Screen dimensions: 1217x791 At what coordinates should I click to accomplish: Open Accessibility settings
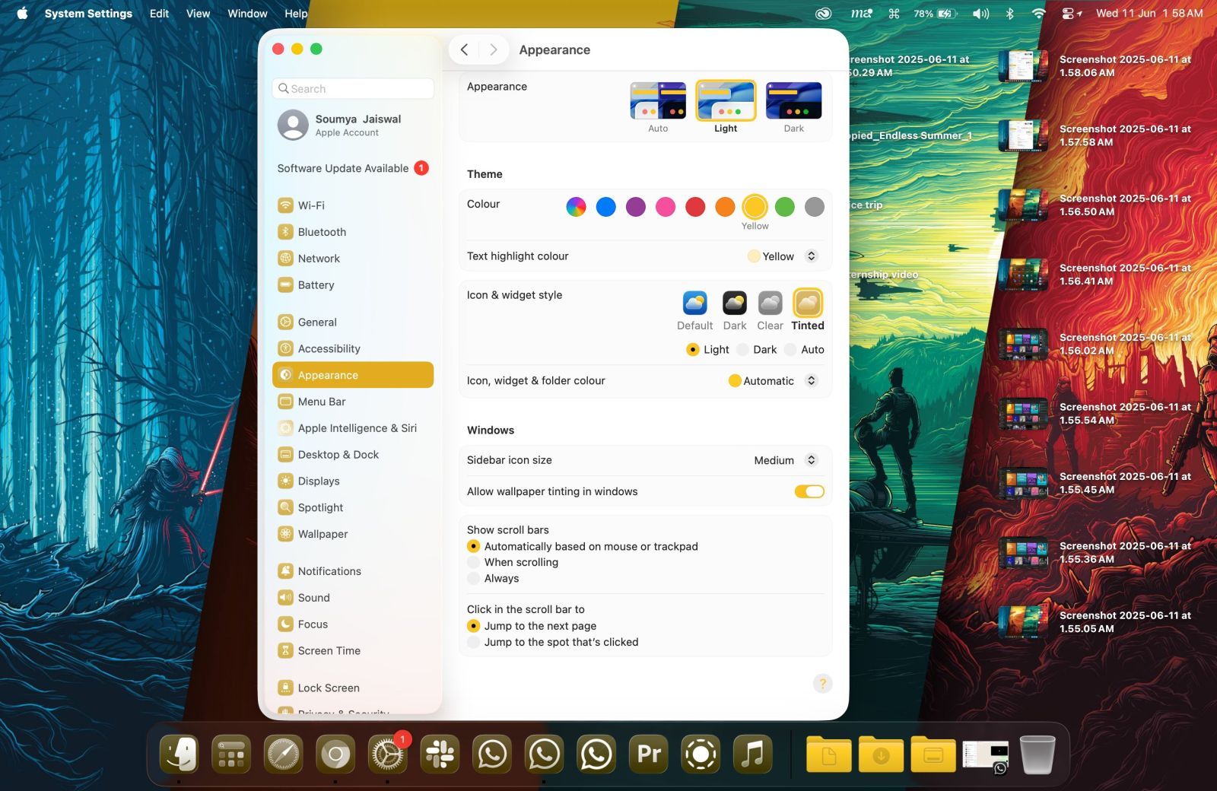tap(353, 349)
